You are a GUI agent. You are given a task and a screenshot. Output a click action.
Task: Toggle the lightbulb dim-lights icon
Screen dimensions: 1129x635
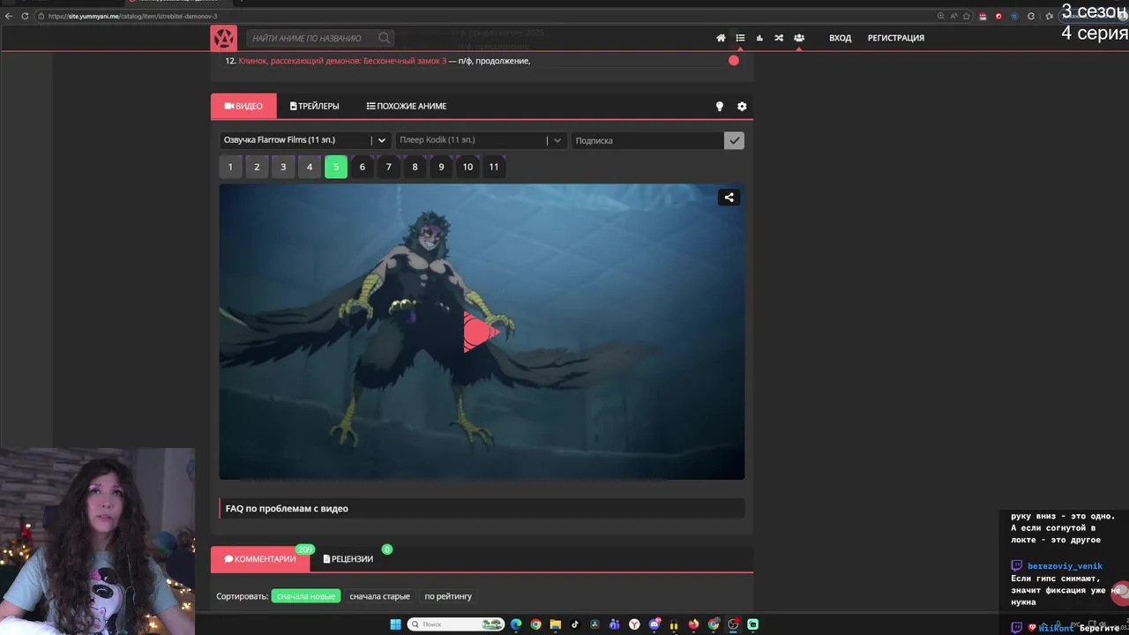tap(719, 106)
